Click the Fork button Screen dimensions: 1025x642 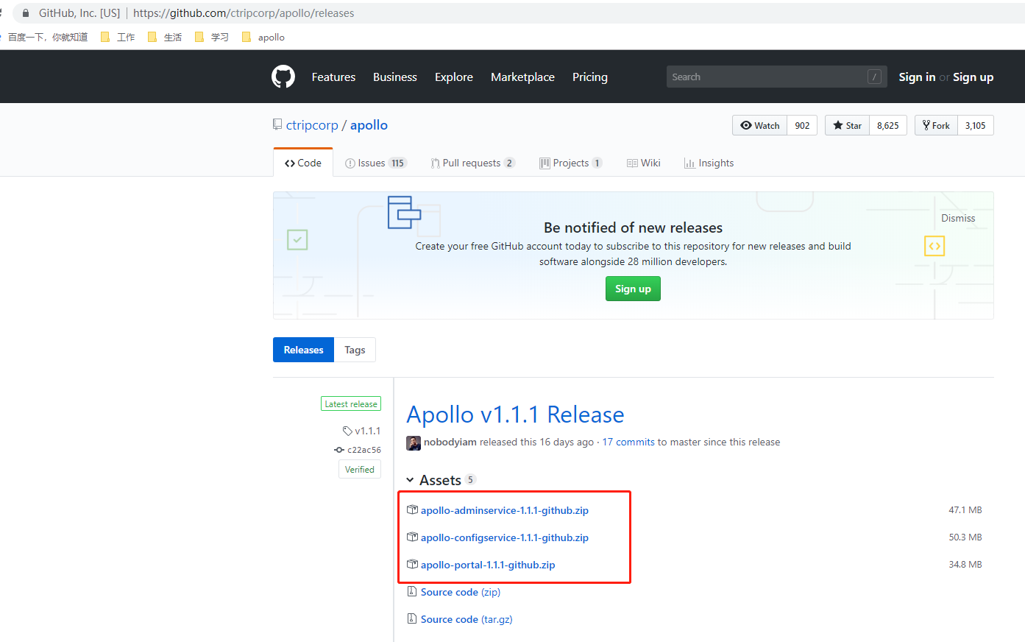[936, 125]
